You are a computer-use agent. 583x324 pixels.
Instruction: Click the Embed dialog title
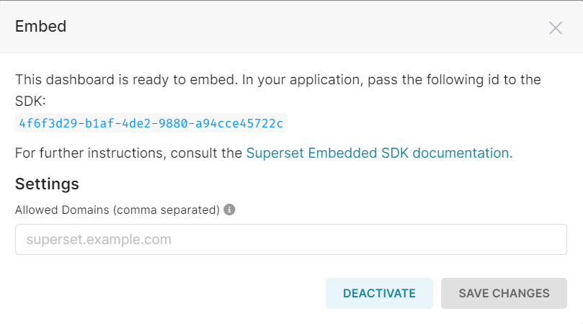tap(40, 27)
